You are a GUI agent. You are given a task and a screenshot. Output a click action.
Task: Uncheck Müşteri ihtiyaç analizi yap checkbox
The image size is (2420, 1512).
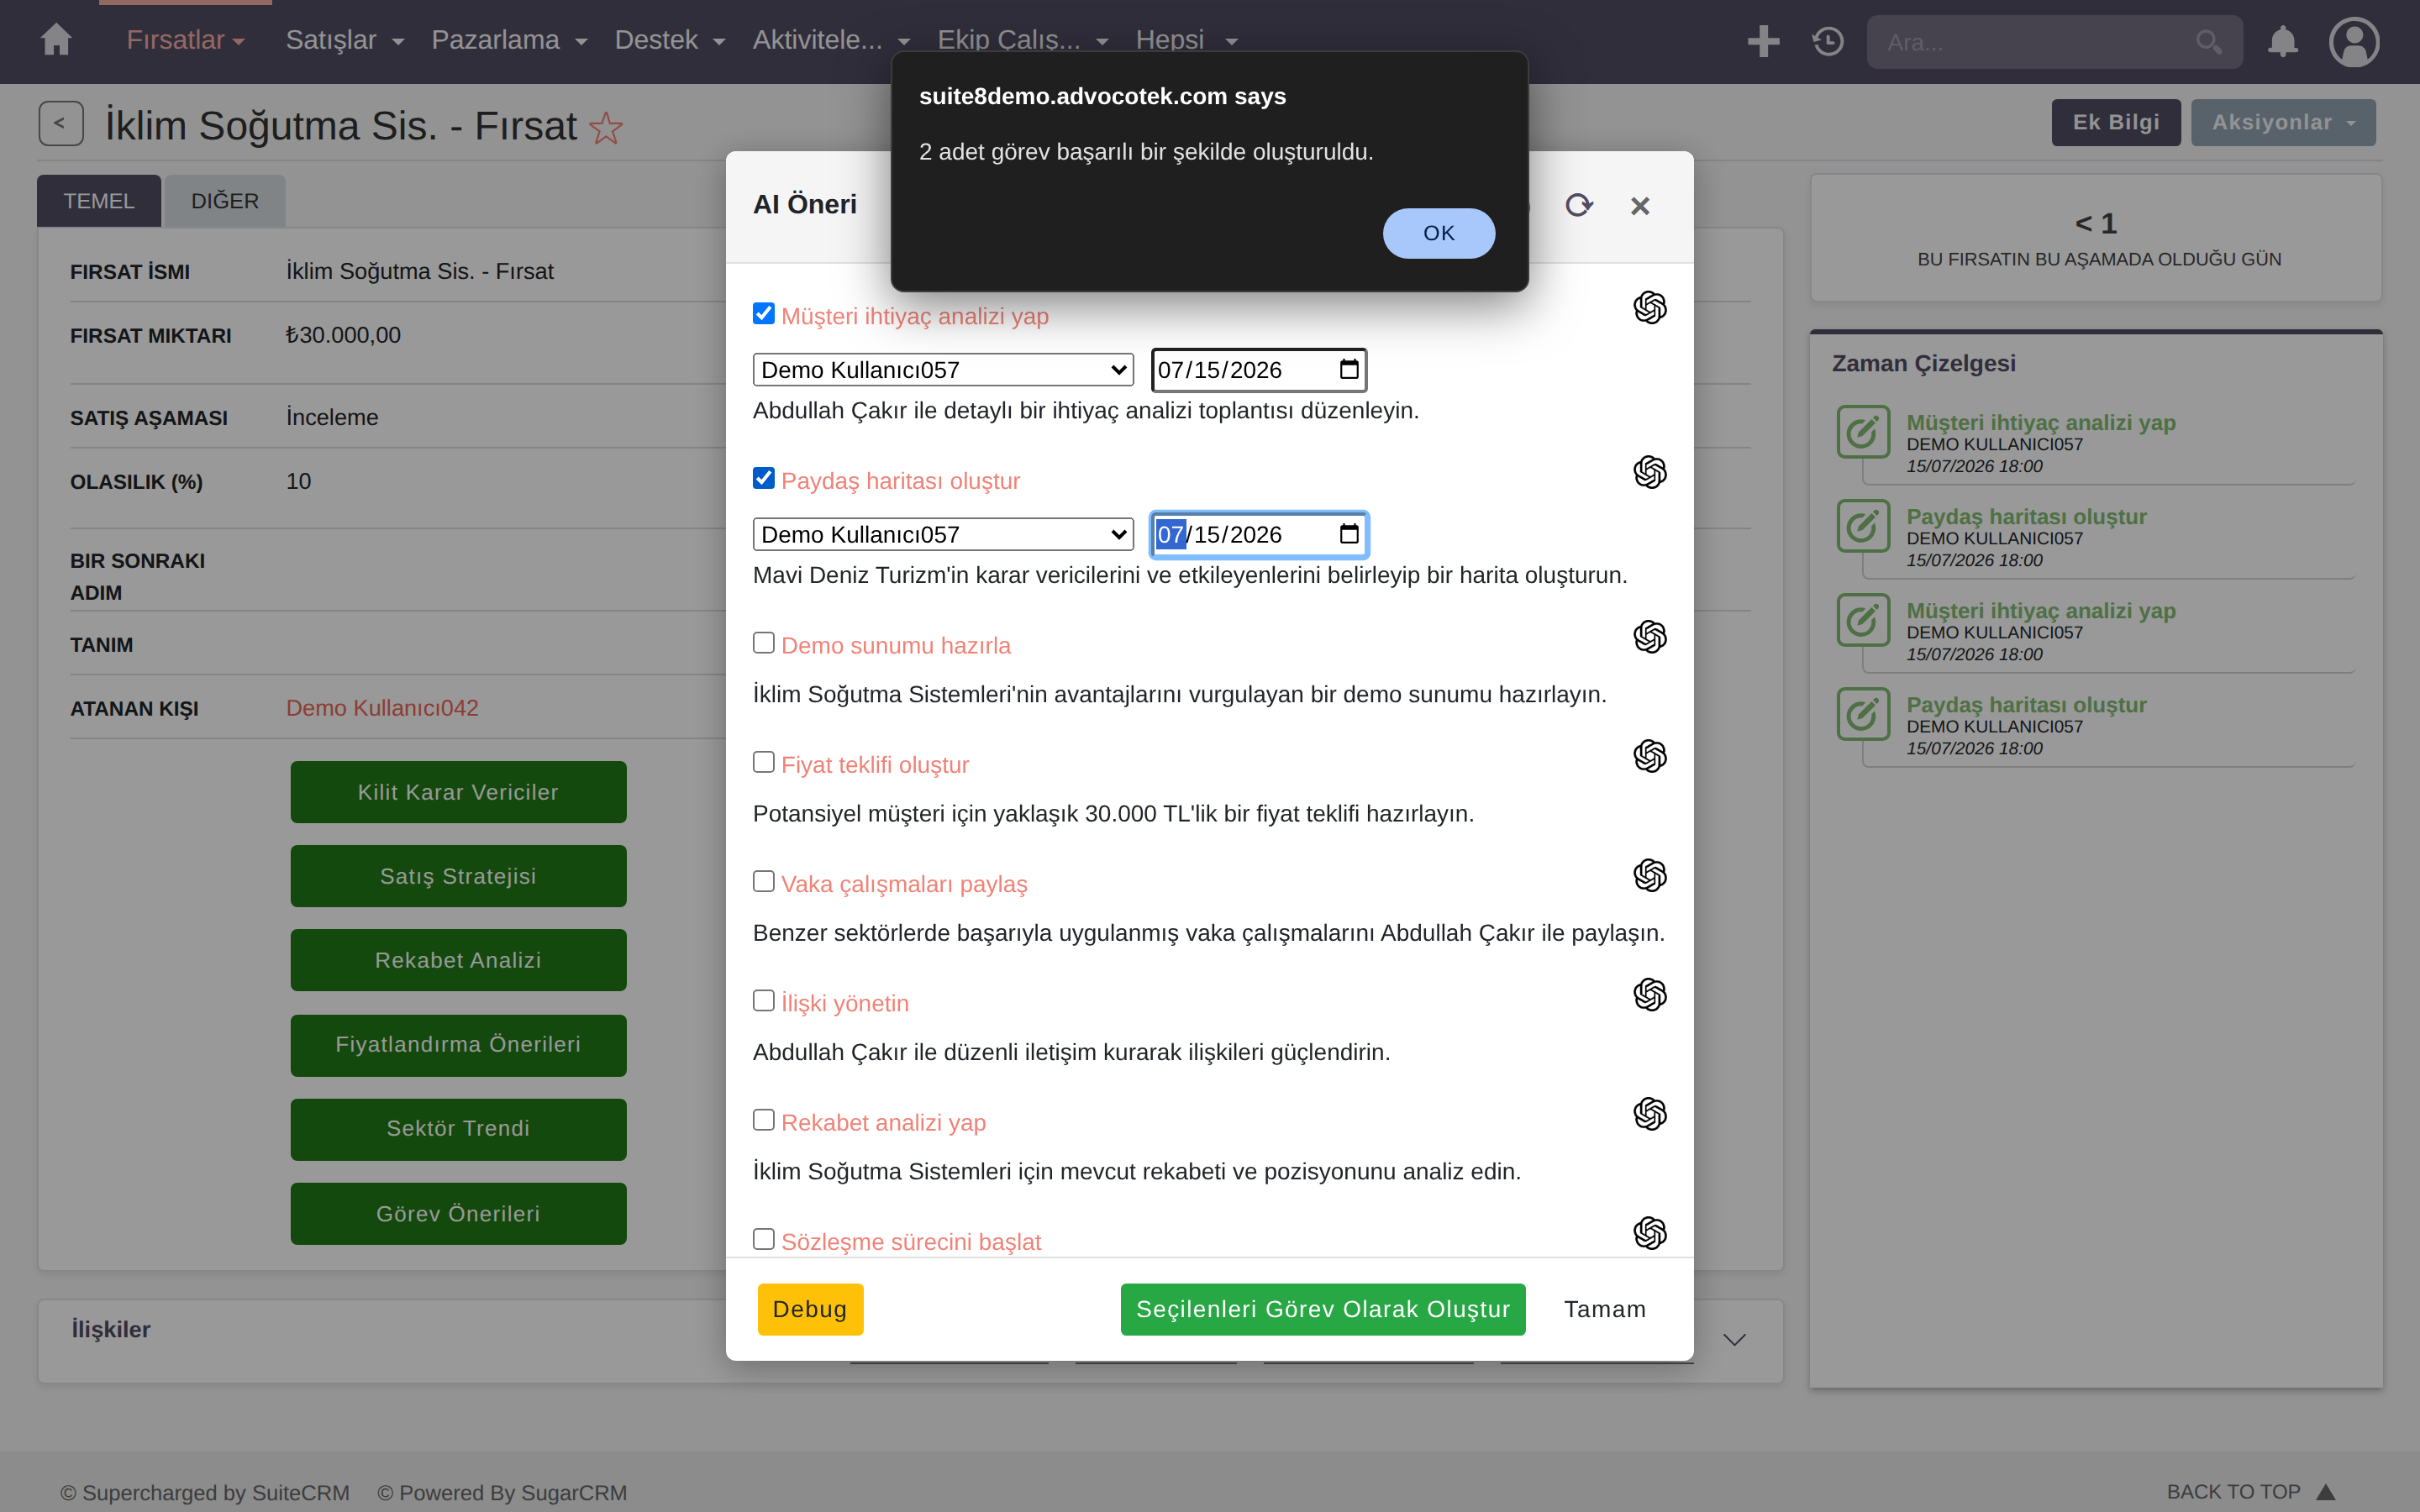(764, 314)
